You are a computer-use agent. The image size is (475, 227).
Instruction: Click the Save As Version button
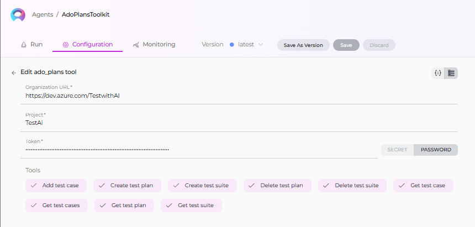pos(303,45)
